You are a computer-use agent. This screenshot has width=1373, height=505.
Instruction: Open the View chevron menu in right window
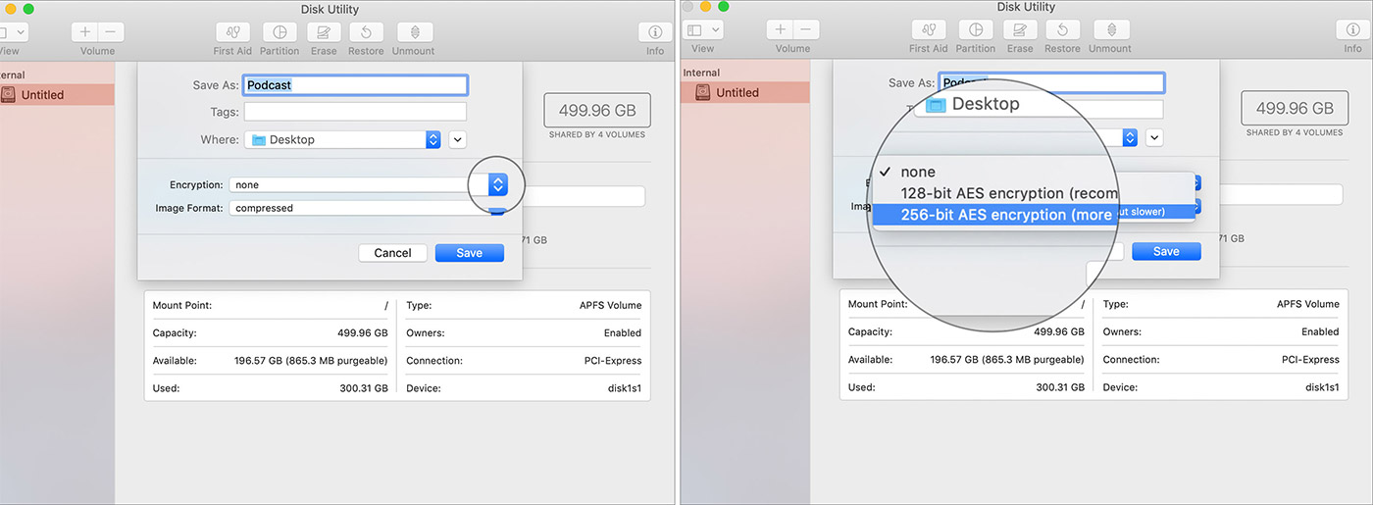(715, 30)
